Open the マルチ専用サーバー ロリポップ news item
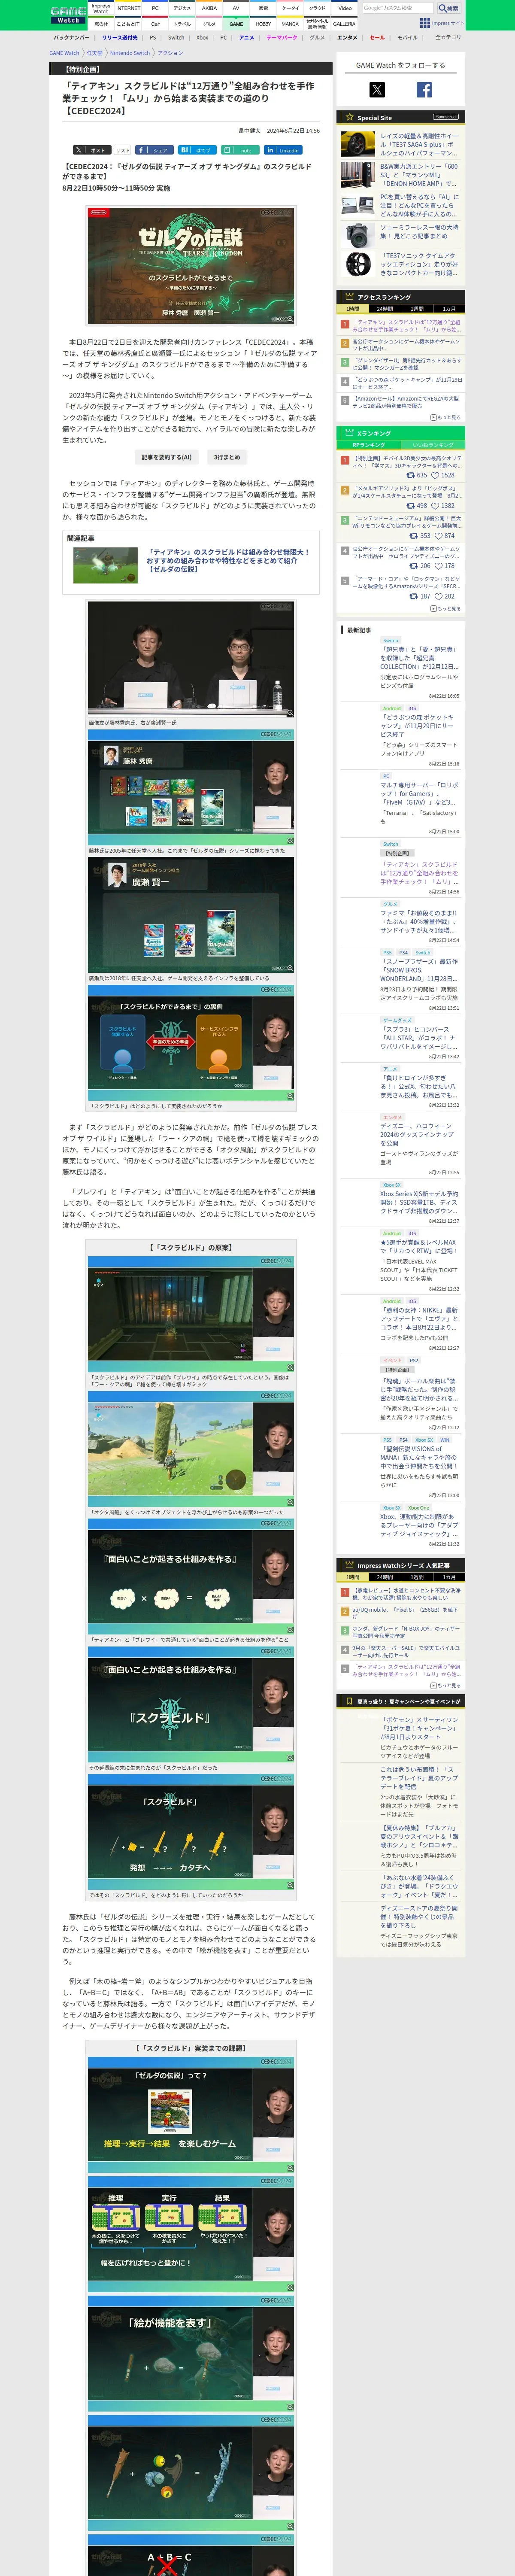Image resolution: width=515 pixels, height=2576 pixels. [419, 793]
